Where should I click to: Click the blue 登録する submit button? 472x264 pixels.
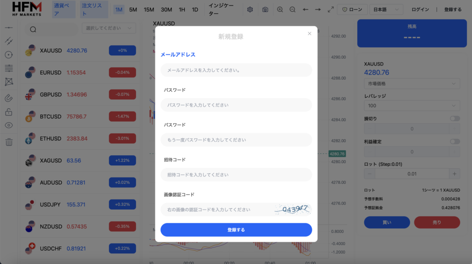[x=236, y=230]
